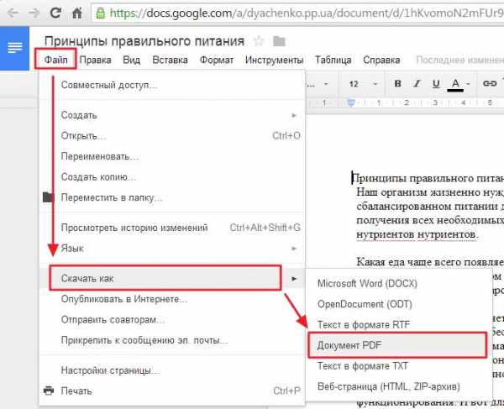Star the document title

tap(259, 41)
